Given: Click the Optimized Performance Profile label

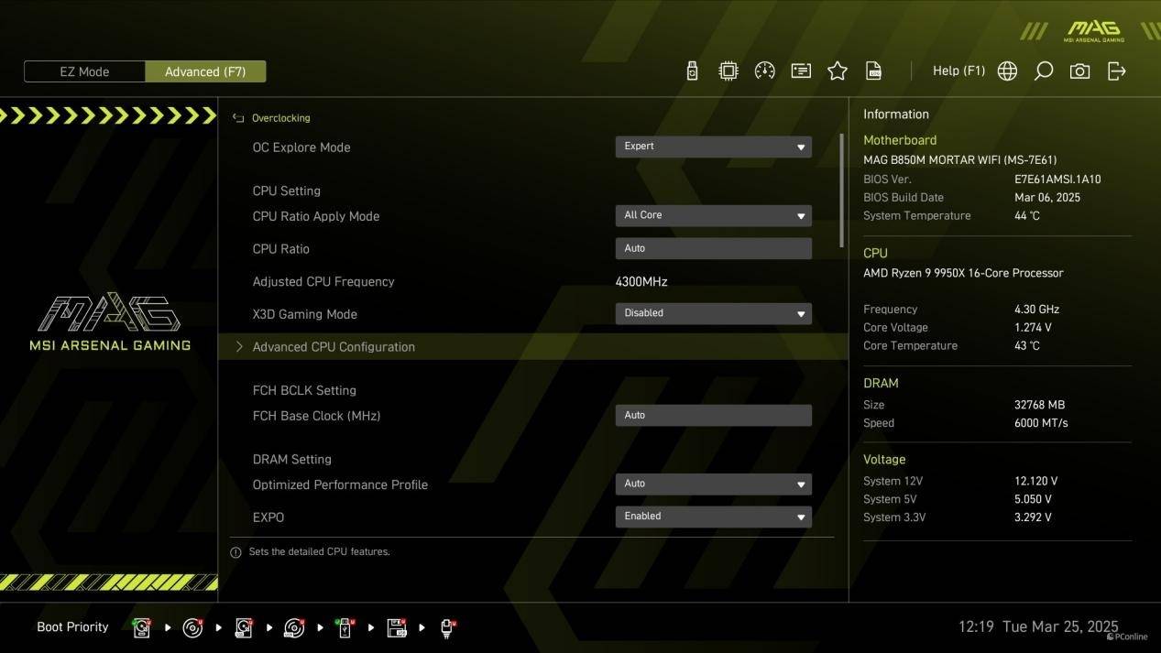Looking at the screenshot, I should (x=340, y=484).
